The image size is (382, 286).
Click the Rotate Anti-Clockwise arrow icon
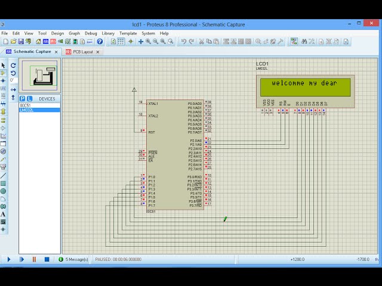pyautogui.click(x=13, y=73)
